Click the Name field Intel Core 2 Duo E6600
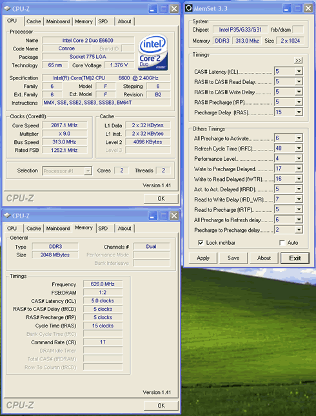This screenshot has height=416, width=316. click(x=88, y=41)
